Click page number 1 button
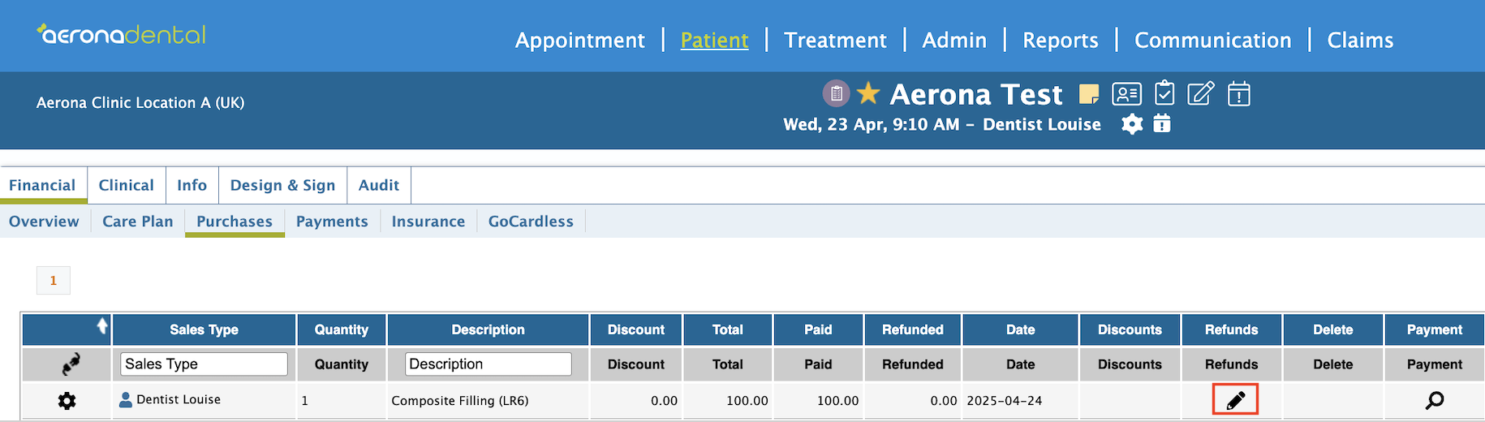This screenshot has width=1485, height=422. 54,280
